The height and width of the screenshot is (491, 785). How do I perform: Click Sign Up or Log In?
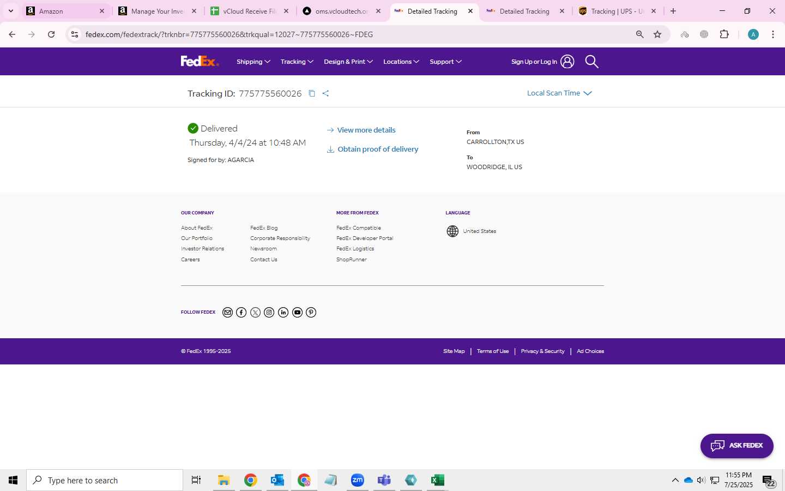tap(534, 62)
